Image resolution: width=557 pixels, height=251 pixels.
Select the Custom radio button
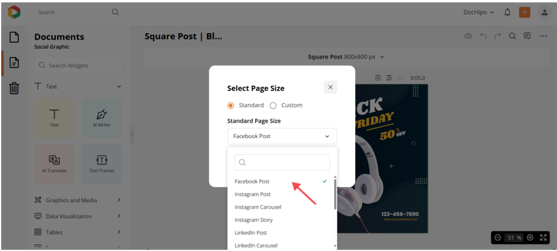coord(273,106)
